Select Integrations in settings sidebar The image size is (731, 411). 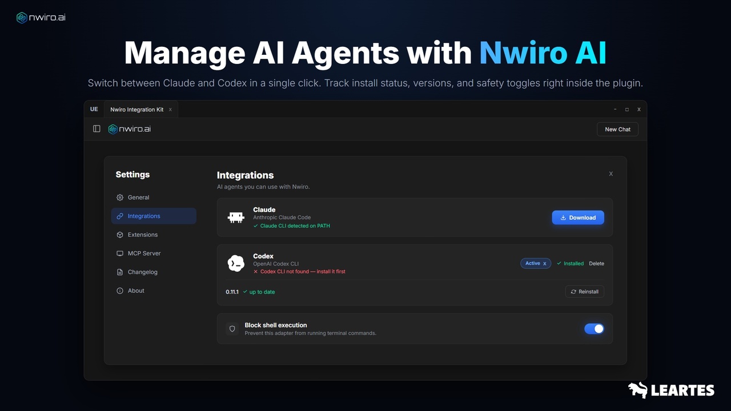click(x=154, y=216)
